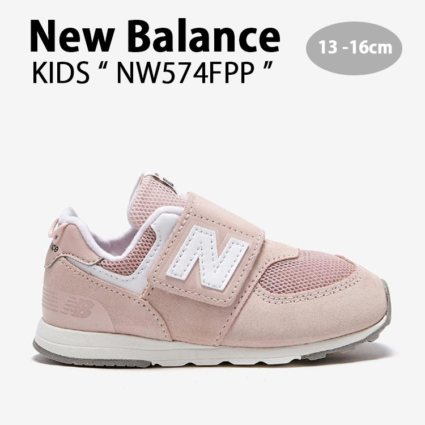
Task: Select the pink mesh tongue
Action: click(155, 202)
